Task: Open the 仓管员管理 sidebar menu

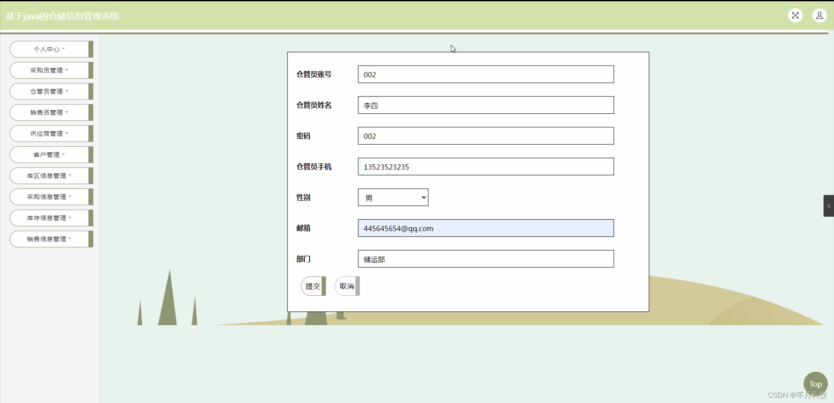Action: coord(49,91)
